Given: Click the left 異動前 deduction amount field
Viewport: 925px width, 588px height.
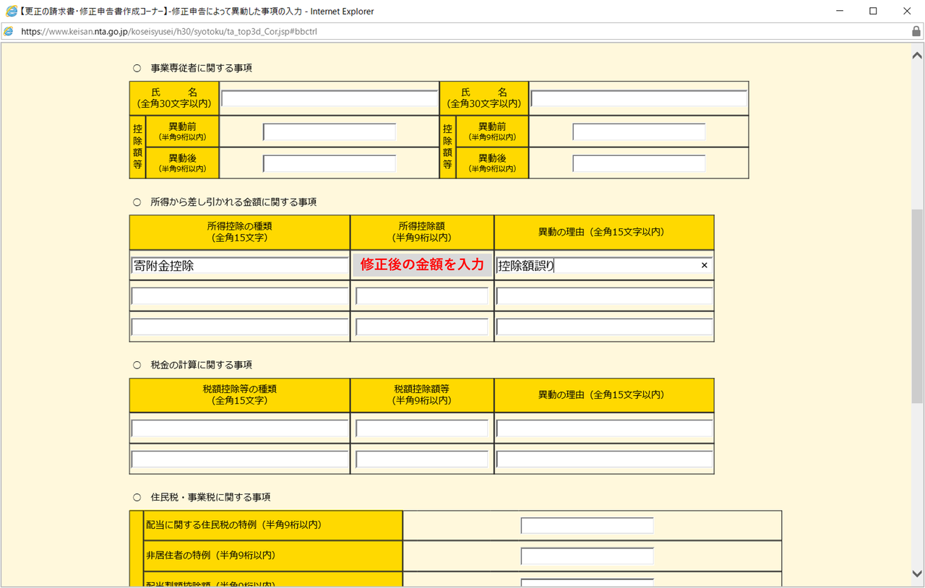Looking at the screenshot, I should (330, 132).
